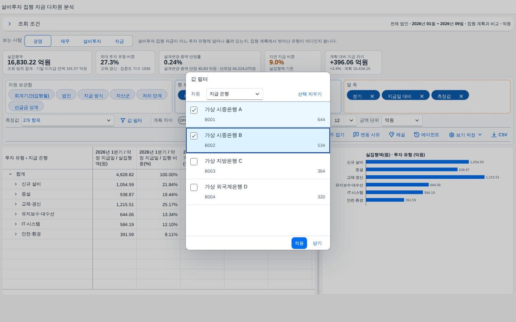Switch to the 설비투자 viewer tab
This screenshot has width=516, height=322.
[x=92, y=41]
